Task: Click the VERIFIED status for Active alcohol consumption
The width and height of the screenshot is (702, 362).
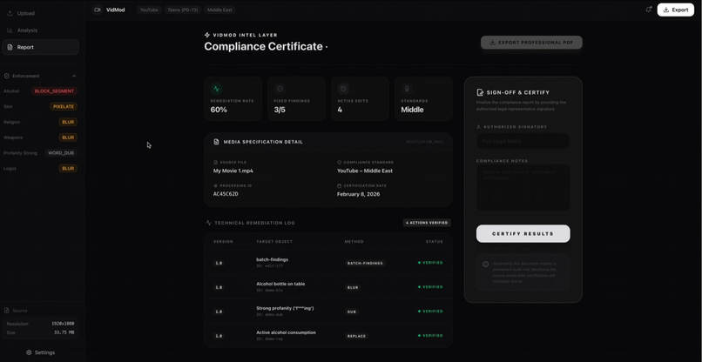Action: click(430, 336)
